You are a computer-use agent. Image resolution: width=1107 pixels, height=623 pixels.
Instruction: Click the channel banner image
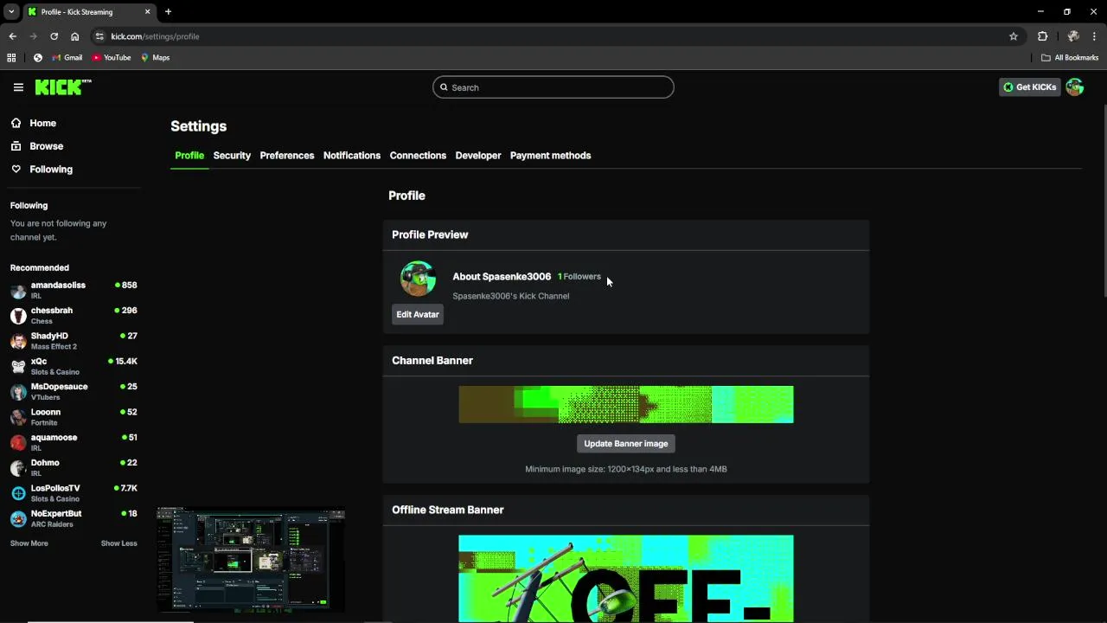tap(626, 405)
